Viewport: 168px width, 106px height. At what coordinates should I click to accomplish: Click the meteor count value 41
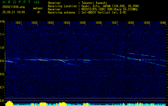(39, 12)
